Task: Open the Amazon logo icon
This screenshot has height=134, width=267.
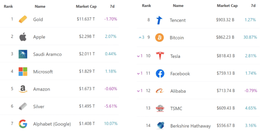Action: click(x=23, y=89)
